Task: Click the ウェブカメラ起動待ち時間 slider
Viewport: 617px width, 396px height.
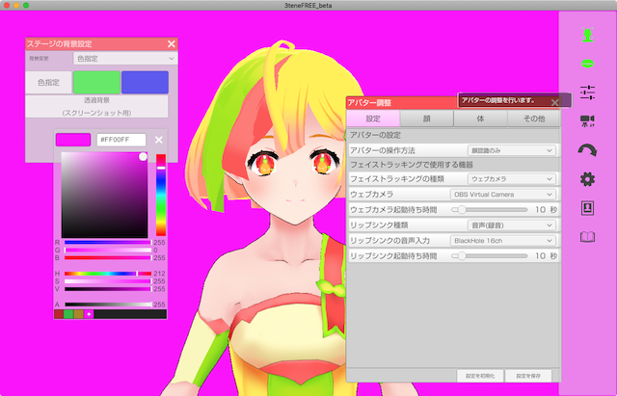Action: (x=490, y=210)
